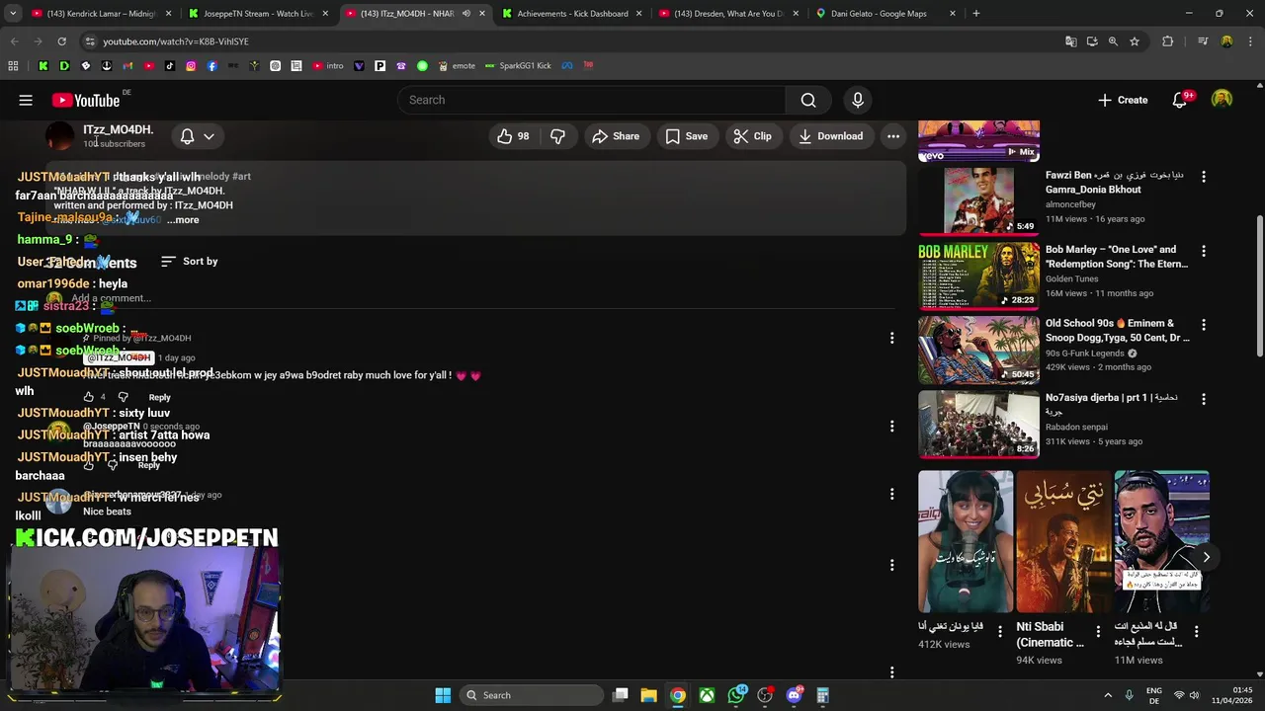Click the YouTube search input field
This screenshot has height=711, width=1265.
coord(593,100)
